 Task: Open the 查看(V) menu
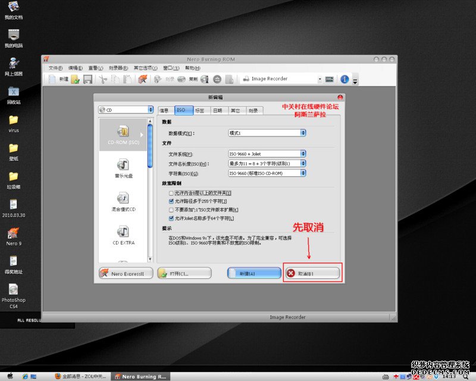pos(96,68)
